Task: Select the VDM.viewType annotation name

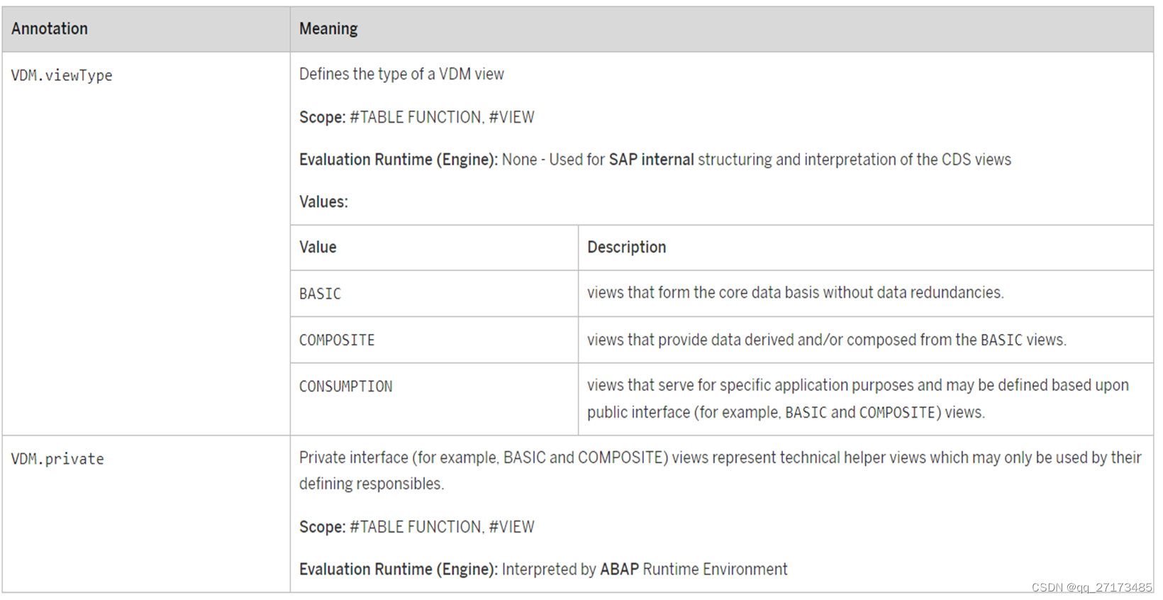Action: [62, 75]
